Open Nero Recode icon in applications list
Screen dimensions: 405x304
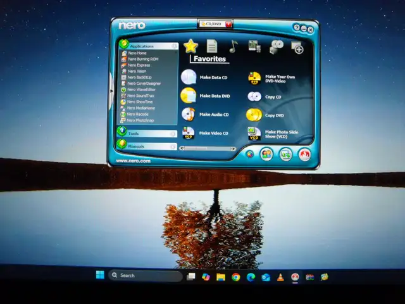pos(123,114)
